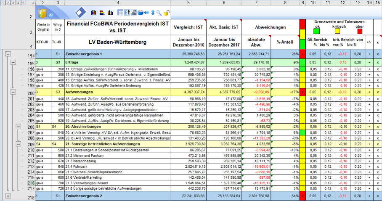
Task: Click the green 'ok' threshold color box
Action: pyautogui.click(x=316, y=31)
